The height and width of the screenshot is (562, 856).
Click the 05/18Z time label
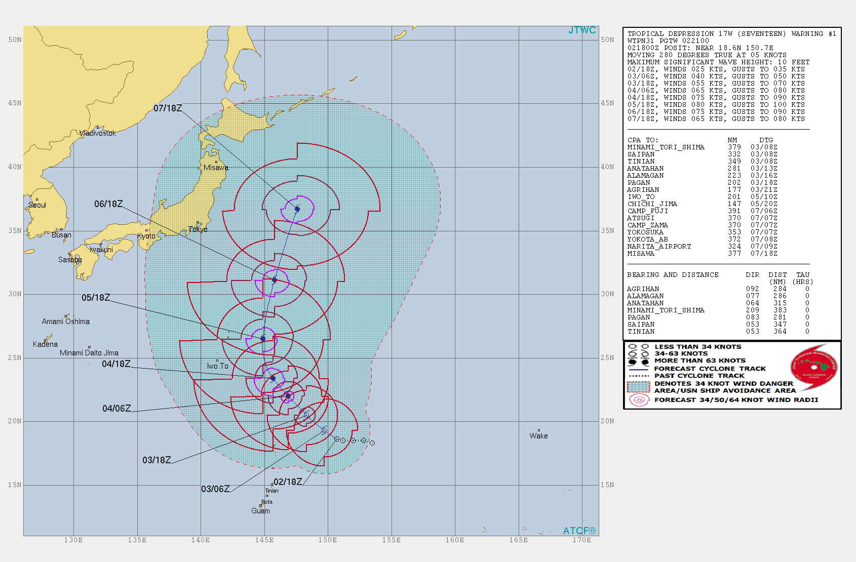click(96, 298)
